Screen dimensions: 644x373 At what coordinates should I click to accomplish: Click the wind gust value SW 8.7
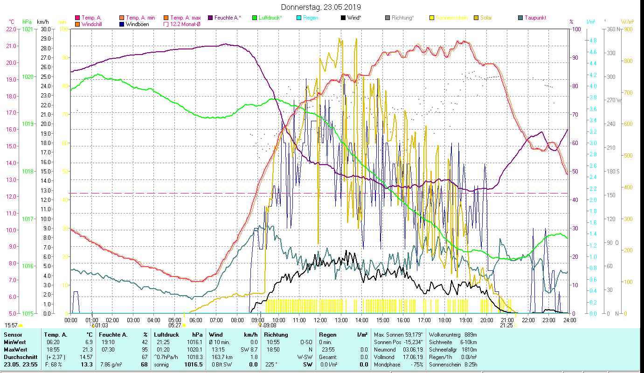(x=248, y=349)
